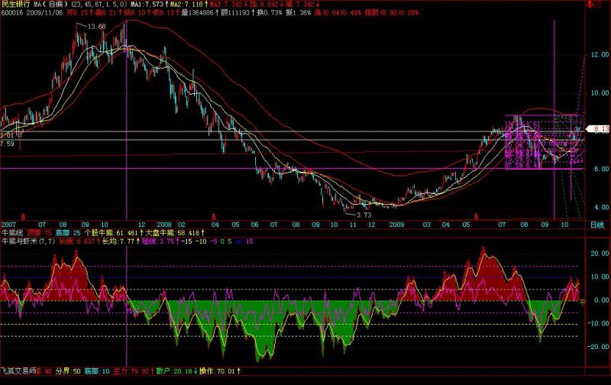The height and width of the screenshot is (385, 611).
Task: Click the MA1:7.573 value
Action: 149,5
